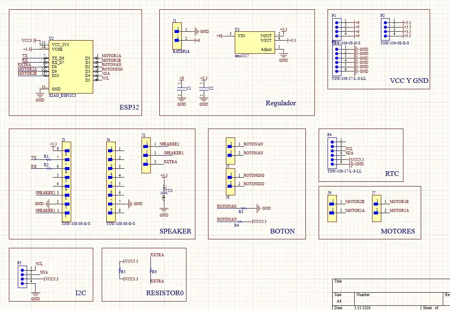The image size is (450, 310).
Task: Select the XIAO_ESP32C3 part name text
Action: pos(62,96)
